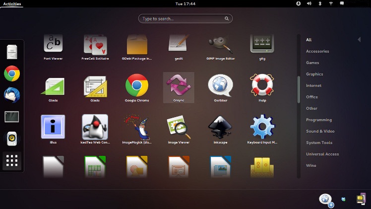Image resolution: width=371 pixels, height=209 pixels.
Task: Open GIMP Image Editor
Action: pyautogui.click(x=221, y=47)
